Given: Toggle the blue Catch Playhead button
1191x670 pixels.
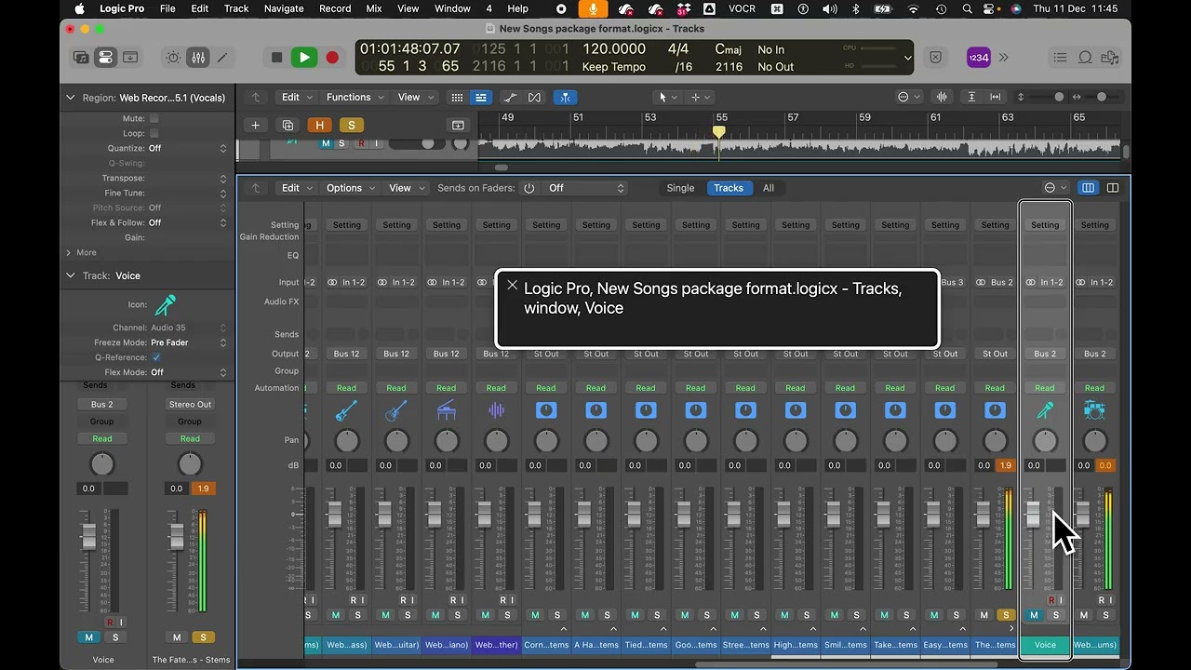Looking at the screenshot, I should [565, 97].
